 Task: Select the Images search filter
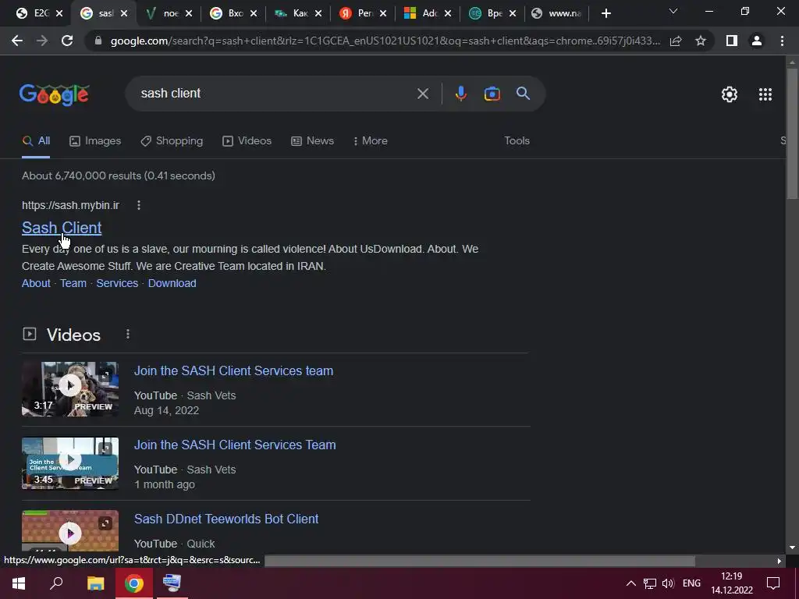point(95,140)
